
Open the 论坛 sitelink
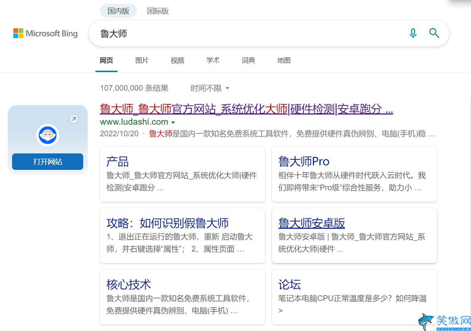pos(290,284)
